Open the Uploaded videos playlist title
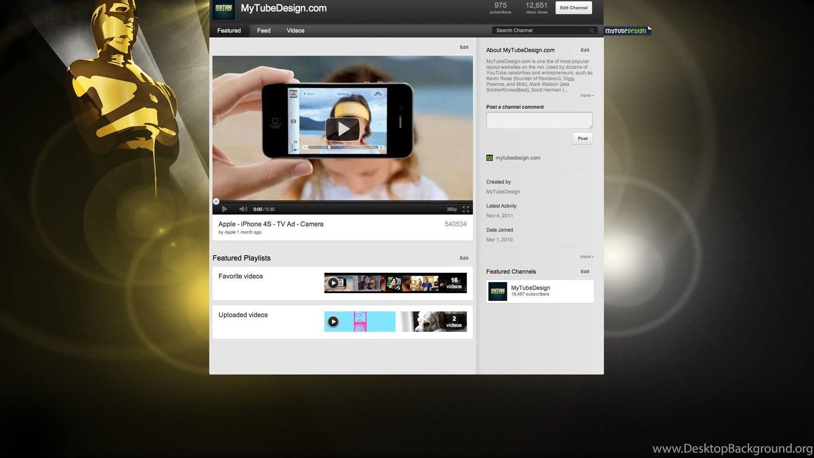Image resolution: width=814 pixels, height=458 pixels. coord(243,315)
